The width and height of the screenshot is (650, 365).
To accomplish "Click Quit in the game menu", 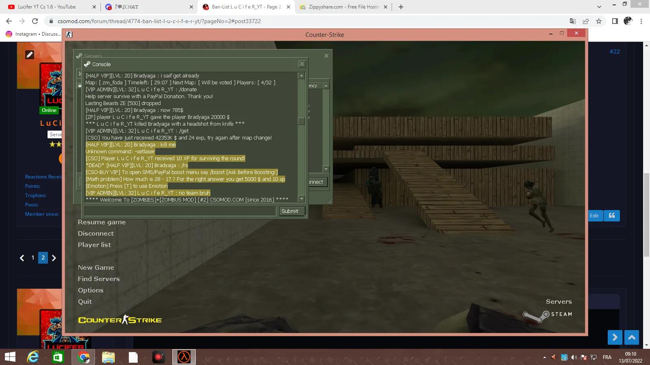I will click(x=85, y=302).
